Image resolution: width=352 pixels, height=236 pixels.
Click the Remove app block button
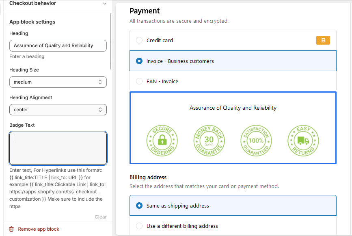39,229
